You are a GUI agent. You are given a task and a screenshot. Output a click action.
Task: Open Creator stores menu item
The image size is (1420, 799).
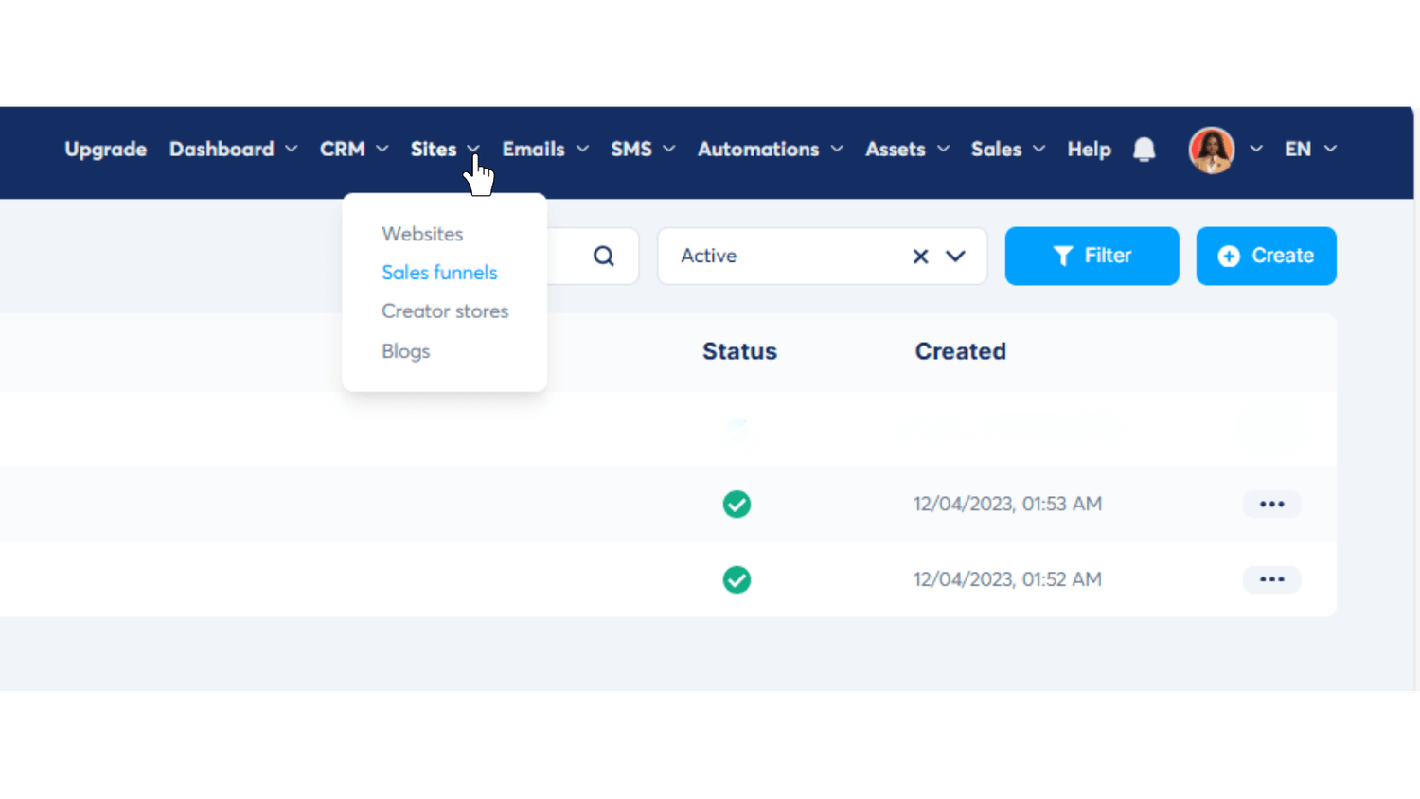pos(445,311)
